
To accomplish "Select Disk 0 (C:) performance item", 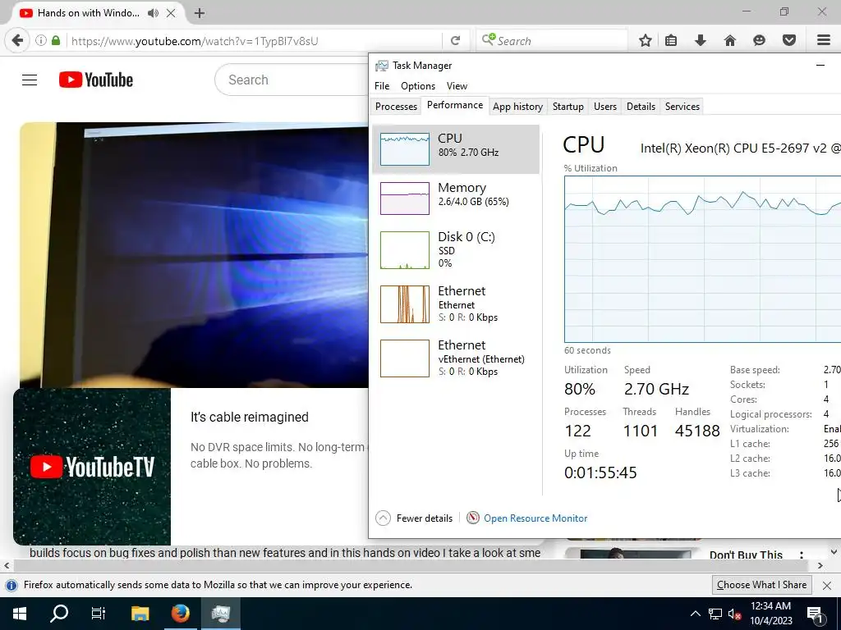I will (455, 249).
